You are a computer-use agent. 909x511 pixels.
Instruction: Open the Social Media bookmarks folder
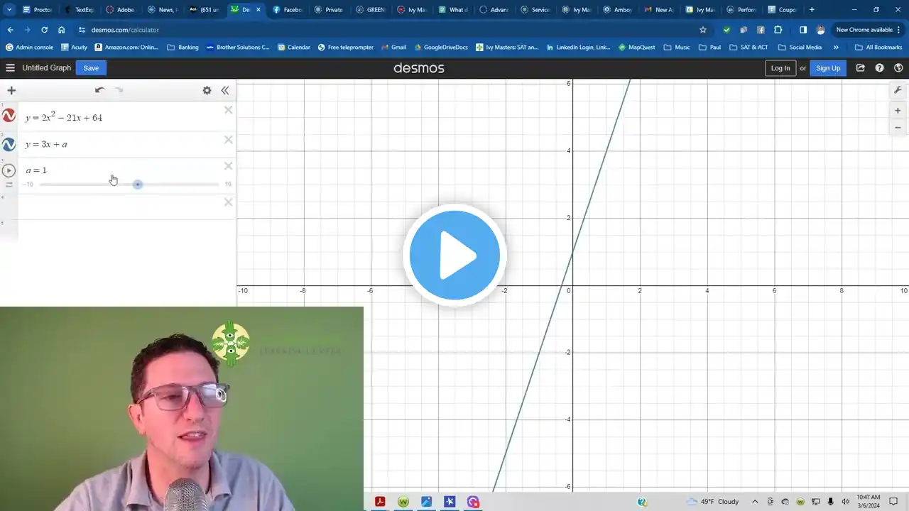[800, 48]
